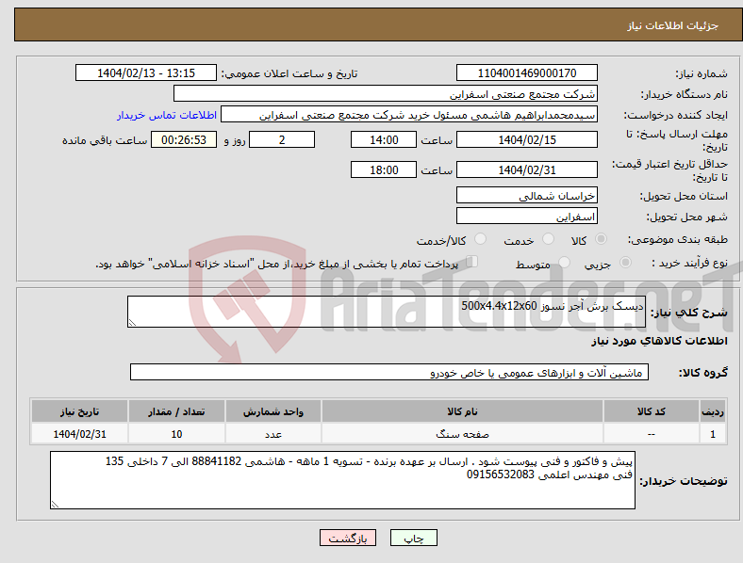Viewport: 743px width, 563px height.
Task: Click the price validity date 1404/02/31 field
Action: (x=527, y=169)
